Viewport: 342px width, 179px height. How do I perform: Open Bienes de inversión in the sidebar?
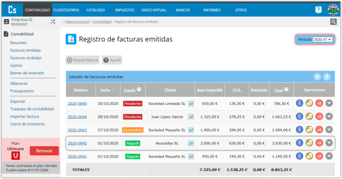(x=27, y=73)
